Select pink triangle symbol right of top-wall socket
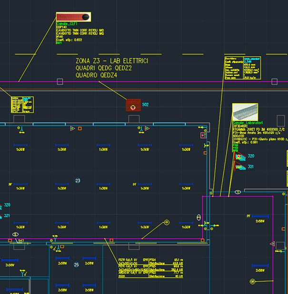 coord(148,129)
